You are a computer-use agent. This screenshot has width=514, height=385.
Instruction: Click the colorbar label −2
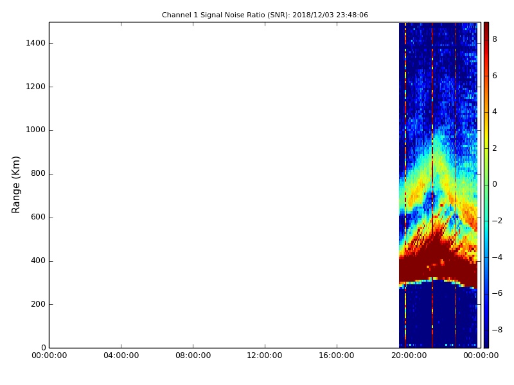point(497,221)
